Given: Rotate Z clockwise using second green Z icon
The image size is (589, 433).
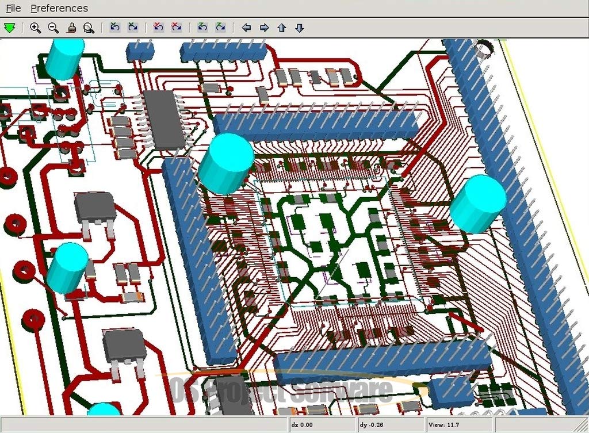Looking at the screenshot, I should pyautogui.click(x=220, y=28).
